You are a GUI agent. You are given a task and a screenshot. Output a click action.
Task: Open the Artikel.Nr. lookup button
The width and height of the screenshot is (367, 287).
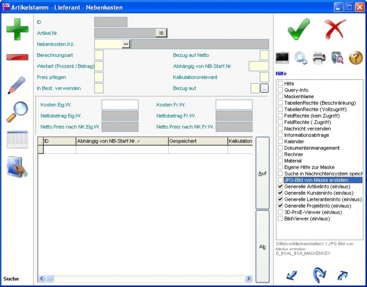[x=161, y=33]
